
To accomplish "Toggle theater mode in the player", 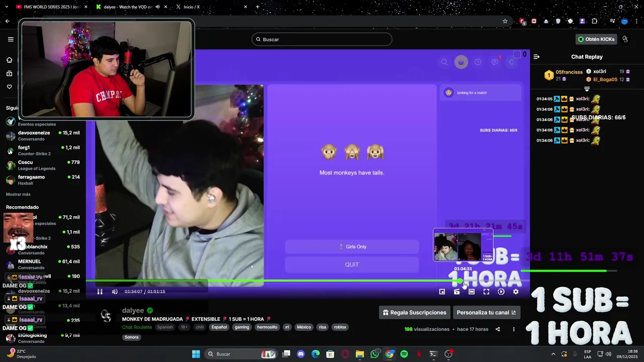I will coord(471,292).
